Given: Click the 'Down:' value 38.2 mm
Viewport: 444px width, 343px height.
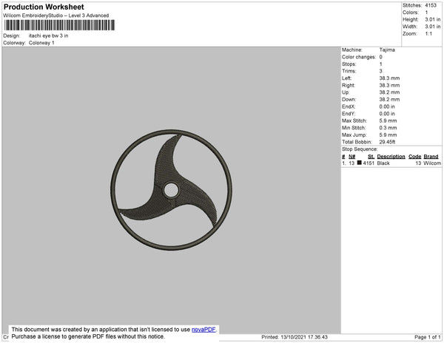Looking at the screenshot, I should tap(390, 100).
